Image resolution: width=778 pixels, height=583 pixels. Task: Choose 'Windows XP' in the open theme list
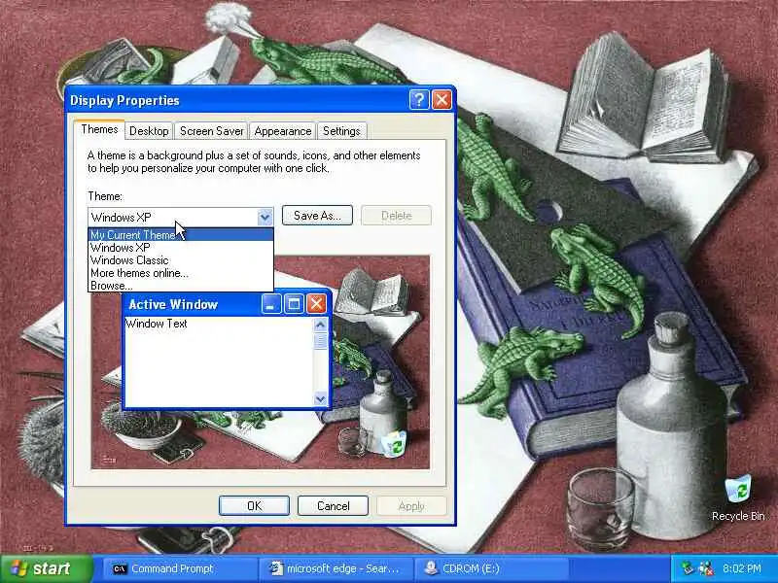tap(181, 248)
